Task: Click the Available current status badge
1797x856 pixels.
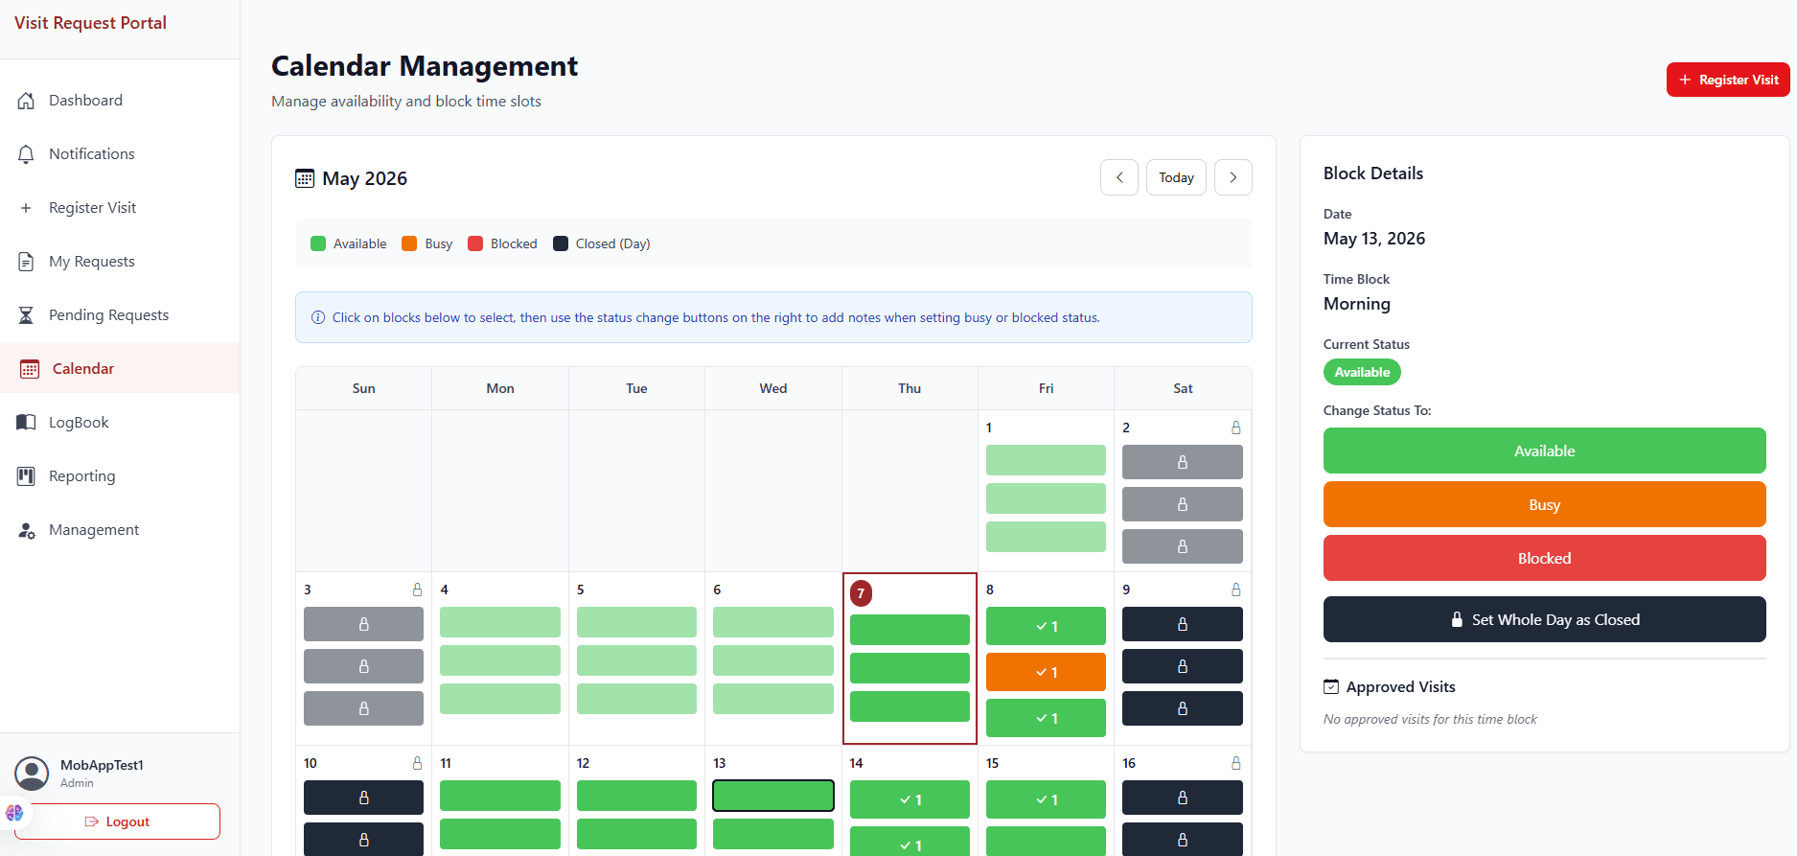Action: pyautogui.click(x=1362, y=372)
